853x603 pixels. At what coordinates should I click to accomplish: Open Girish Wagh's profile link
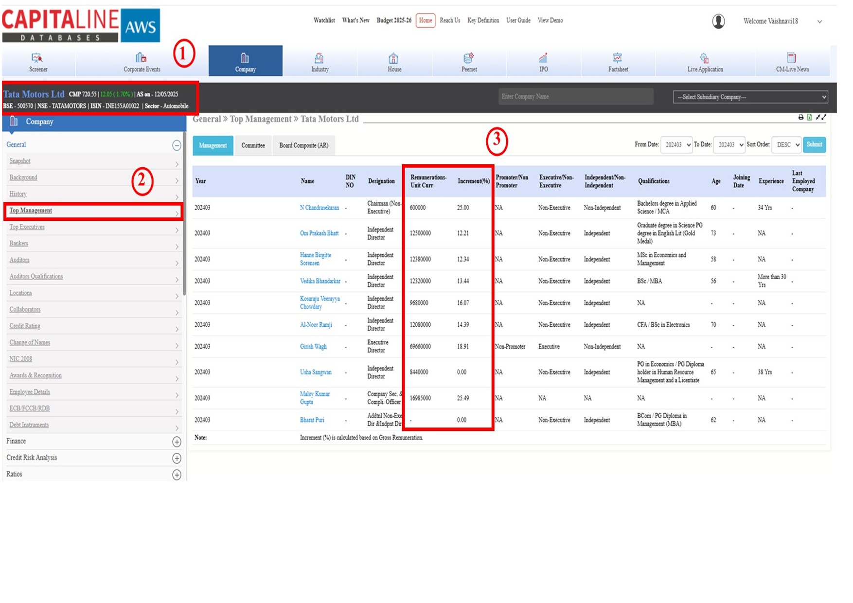coord(313,347)
